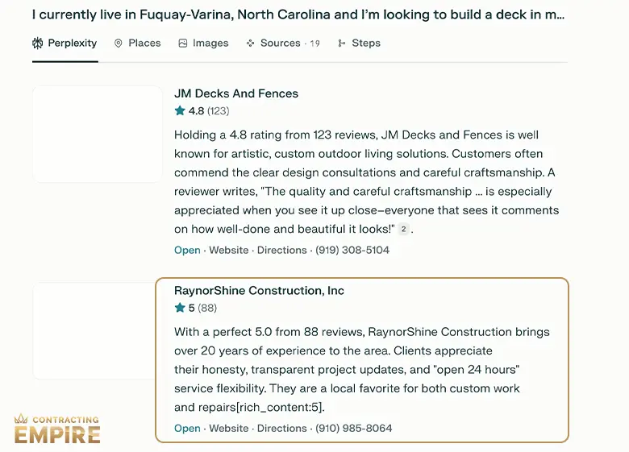Open RaynorShine Construction Website link
629x452 pixels.
(x=229, y=428)
